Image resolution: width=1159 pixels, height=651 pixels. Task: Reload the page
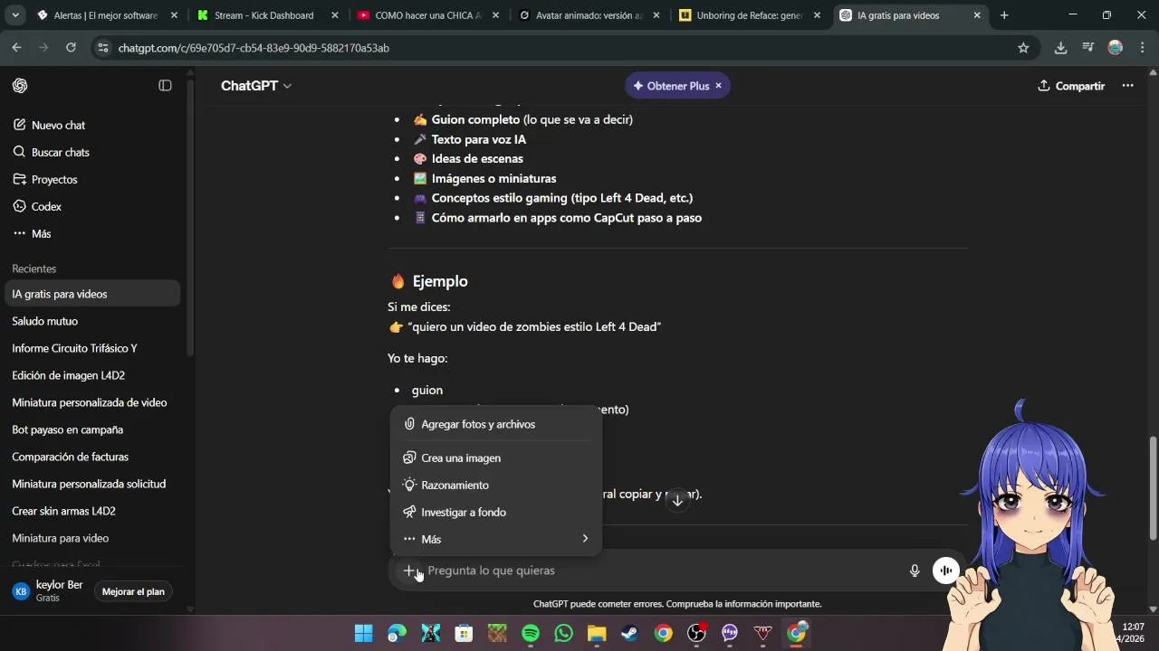(71, 48)
